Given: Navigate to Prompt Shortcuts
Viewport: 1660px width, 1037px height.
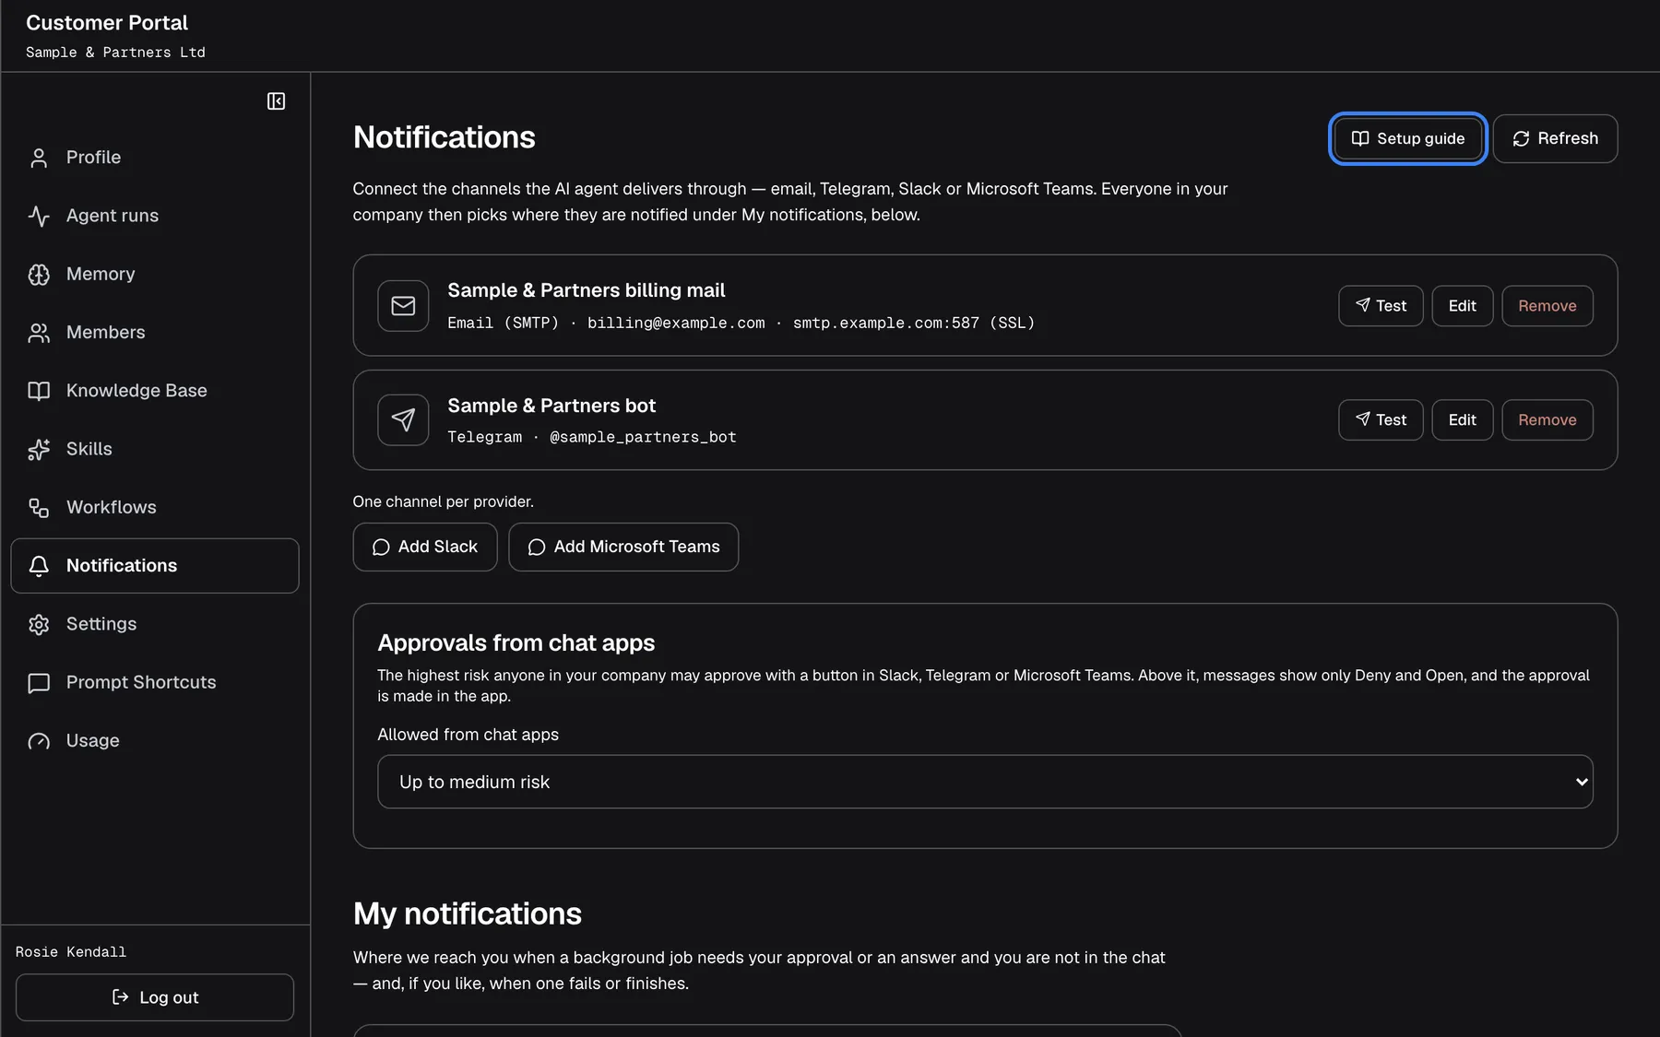Looking at the screenshot, I should point(155,683).
